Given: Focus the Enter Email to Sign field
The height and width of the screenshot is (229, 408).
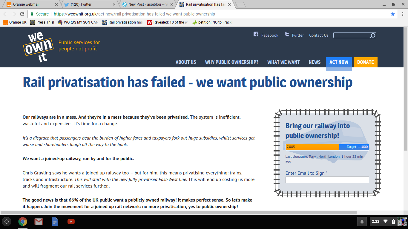Looking at the screenshot, I should coord(327,180).
